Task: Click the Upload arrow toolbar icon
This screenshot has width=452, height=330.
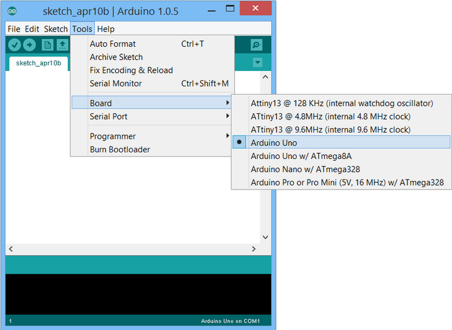Action: [29, 45]
